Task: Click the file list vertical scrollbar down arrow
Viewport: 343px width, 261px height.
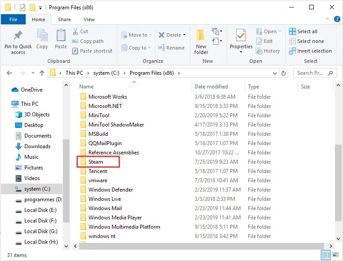Action: 338,239
